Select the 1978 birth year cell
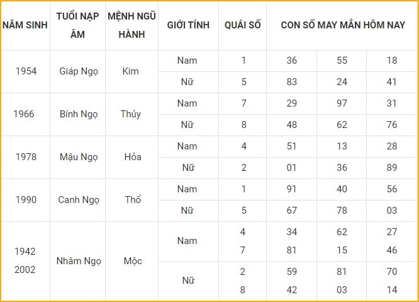This screenshot has height=302, width=419. point(26,157)
